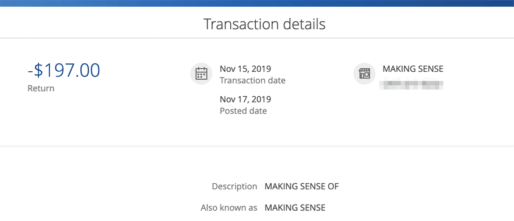
Task: Click the blurred merchant detail line
Action: pos(412,85)
